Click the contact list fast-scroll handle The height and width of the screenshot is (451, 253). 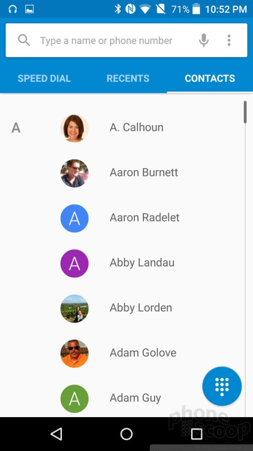[x=245, y=112]
